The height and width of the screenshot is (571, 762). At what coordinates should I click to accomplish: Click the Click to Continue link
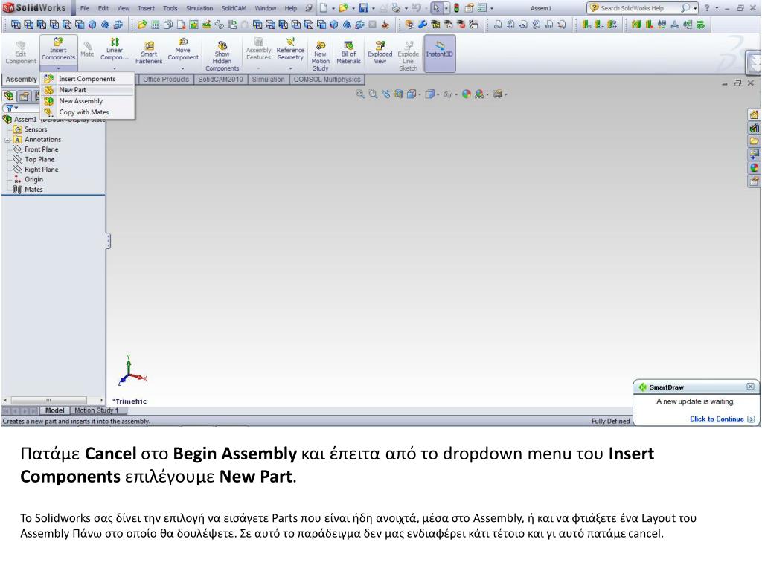click(717, 419)
